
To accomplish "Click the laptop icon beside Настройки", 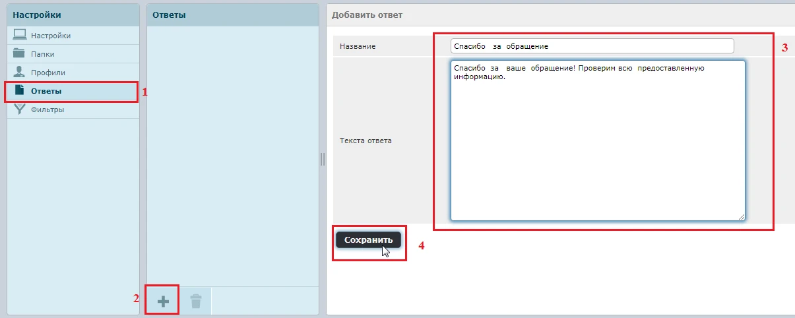I will click(x=19, y=35).
